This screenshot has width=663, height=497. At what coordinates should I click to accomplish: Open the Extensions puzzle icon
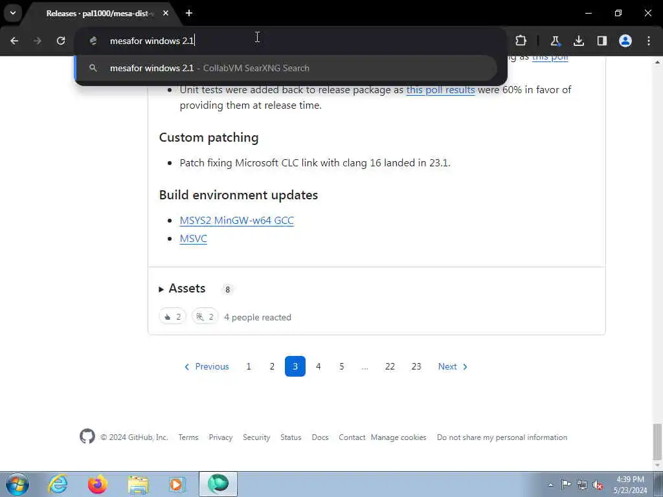coord(521,41)
